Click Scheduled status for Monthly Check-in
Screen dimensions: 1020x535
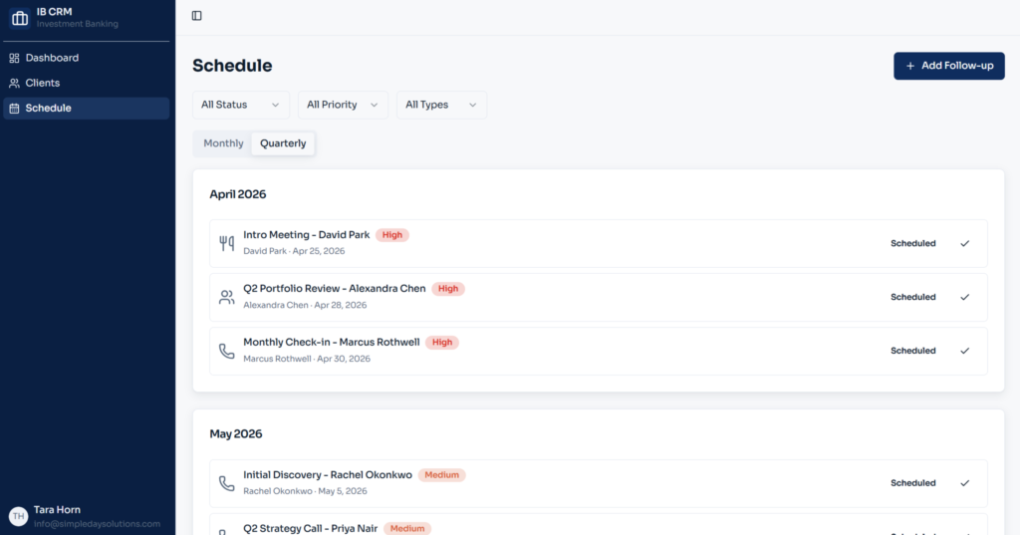click(912, 351)
